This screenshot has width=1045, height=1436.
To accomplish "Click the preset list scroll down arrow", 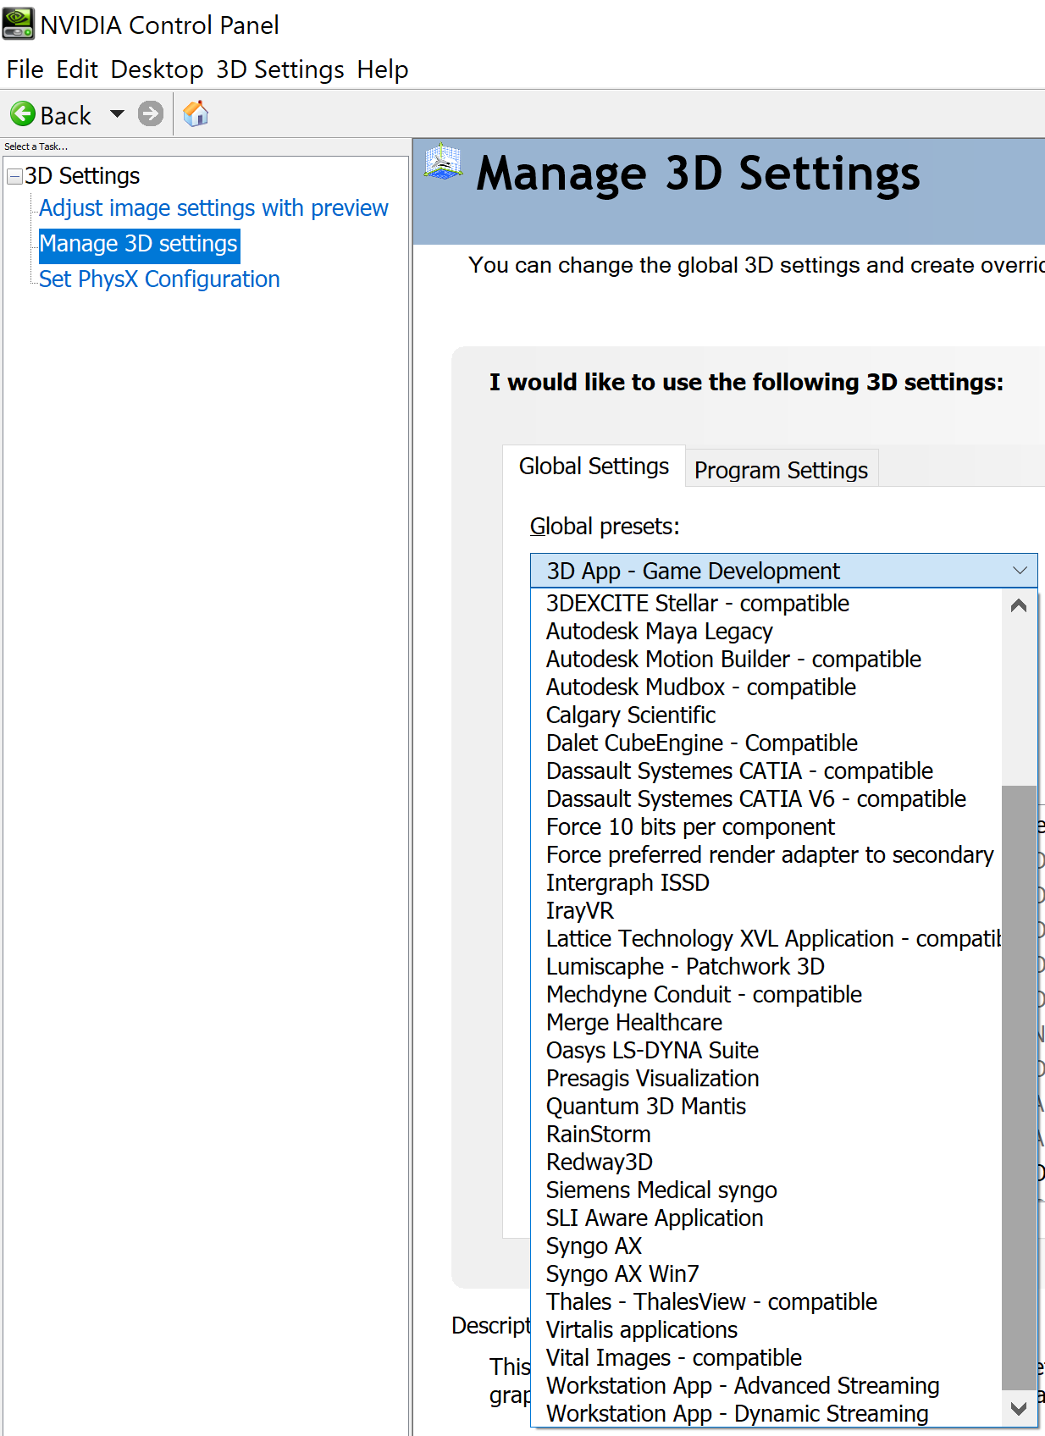I will coord(1019,1408).
